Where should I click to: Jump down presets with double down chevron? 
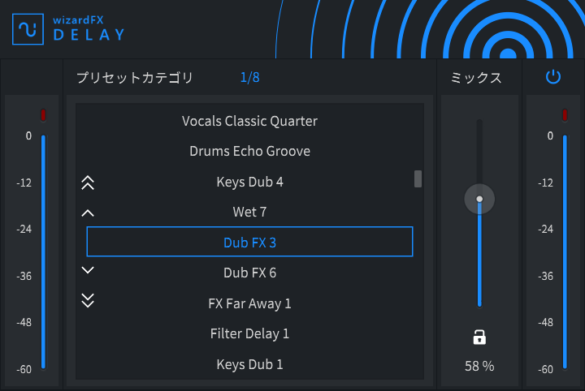(x=88, y=300)
